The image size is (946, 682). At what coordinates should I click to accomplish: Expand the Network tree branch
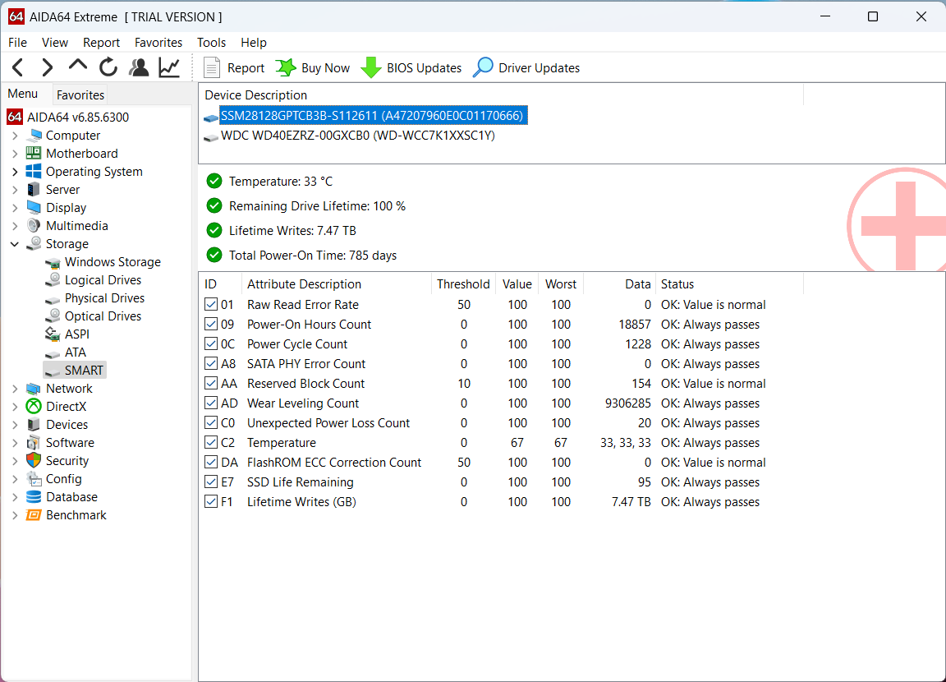pyautogui.click(x=16, y=388)
